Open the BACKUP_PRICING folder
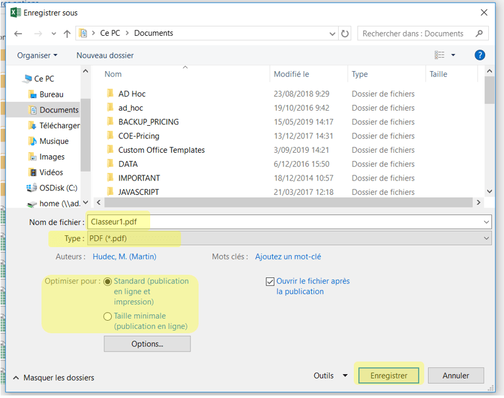Viewport: 504px width, 398px height. click(148, 122)
